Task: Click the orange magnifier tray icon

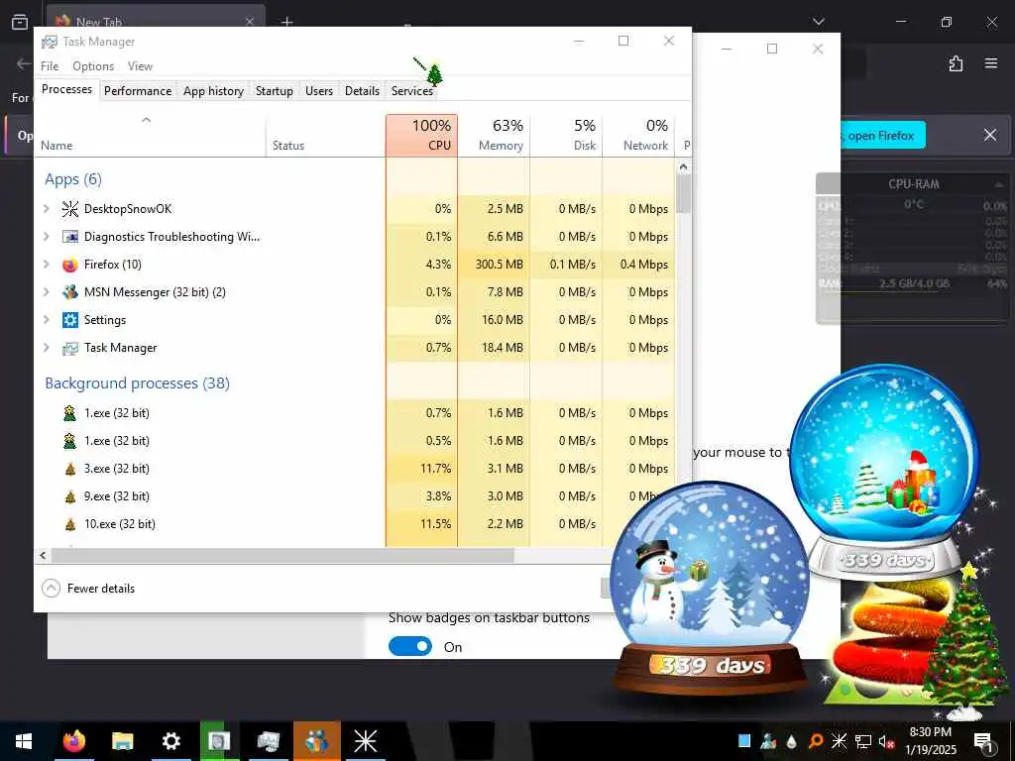Action: tap(816, 741)
